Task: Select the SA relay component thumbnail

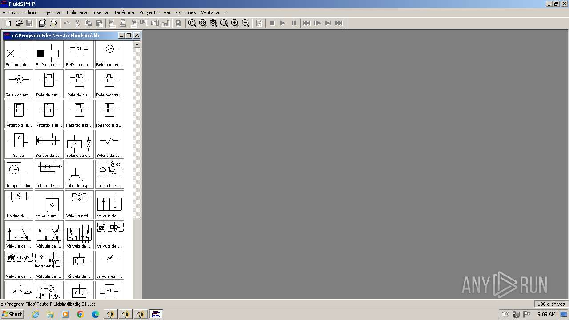Action: click(109, 53)
